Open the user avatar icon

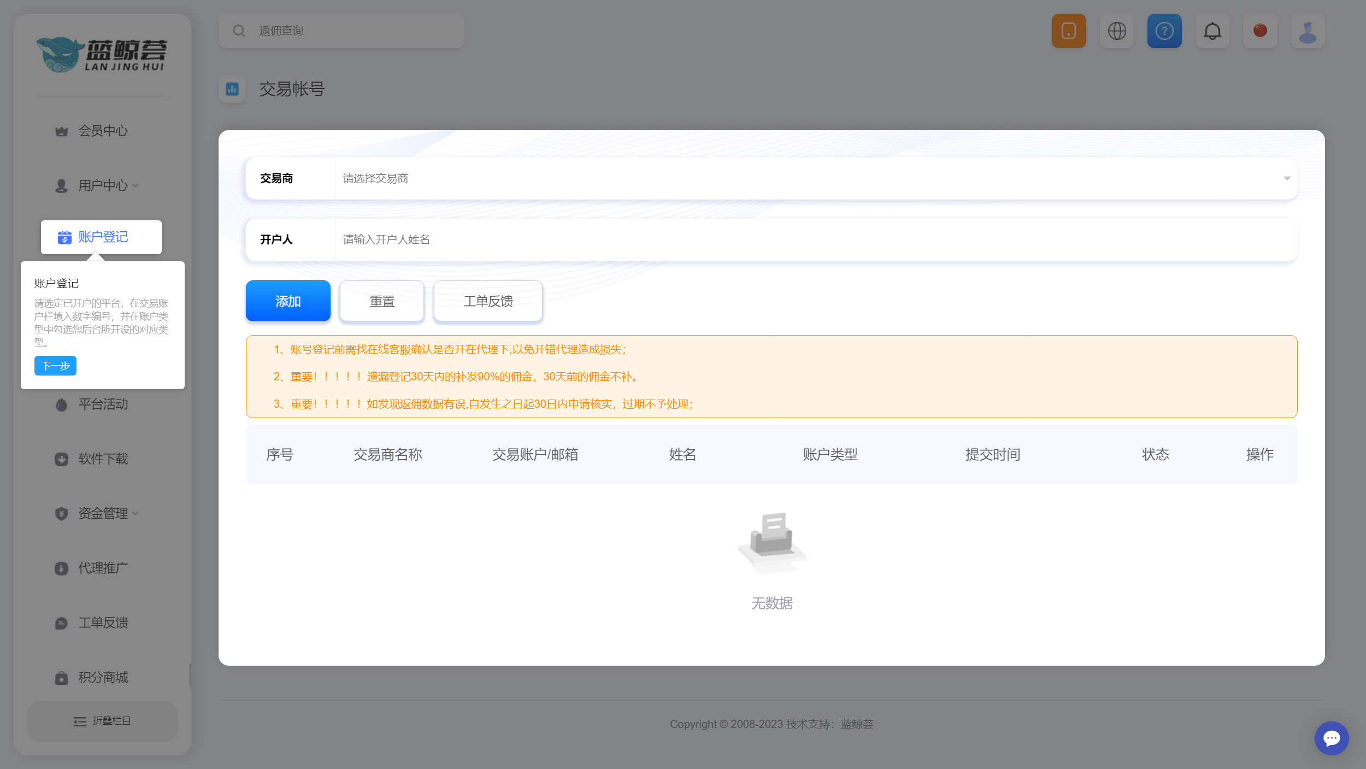tap(1308, 31)
